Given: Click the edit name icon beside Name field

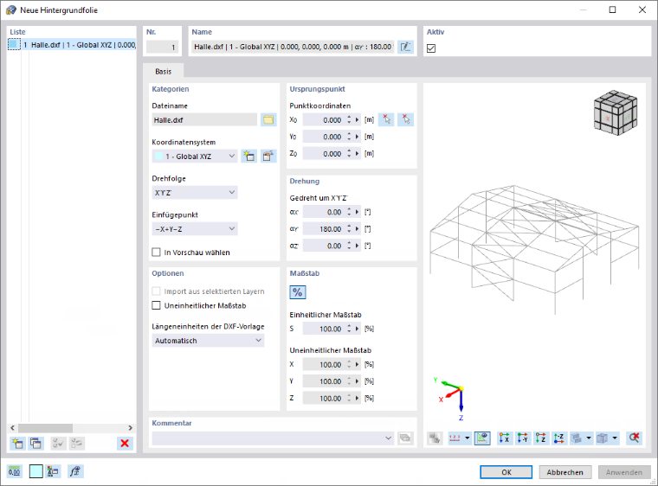Looking at the screenshot, I should point(405,47).
